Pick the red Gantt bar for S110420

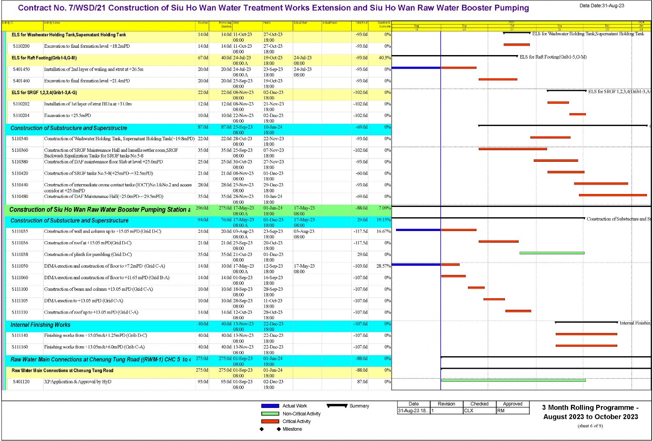click(566, 172)
